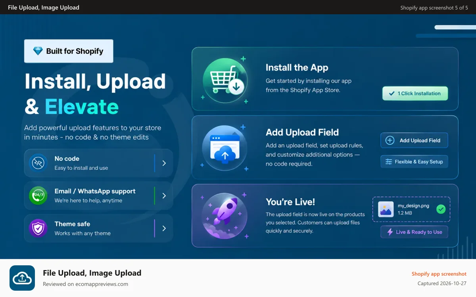
Task: Click the Install the App heading
Action: tap(297, 68)
